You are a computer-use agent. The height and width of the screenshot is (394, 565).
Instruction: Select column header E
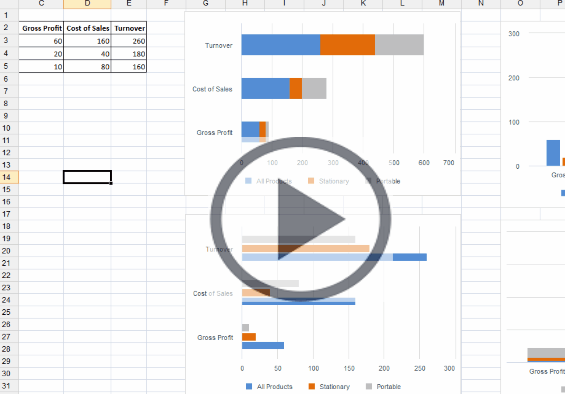tap(129, 4)
